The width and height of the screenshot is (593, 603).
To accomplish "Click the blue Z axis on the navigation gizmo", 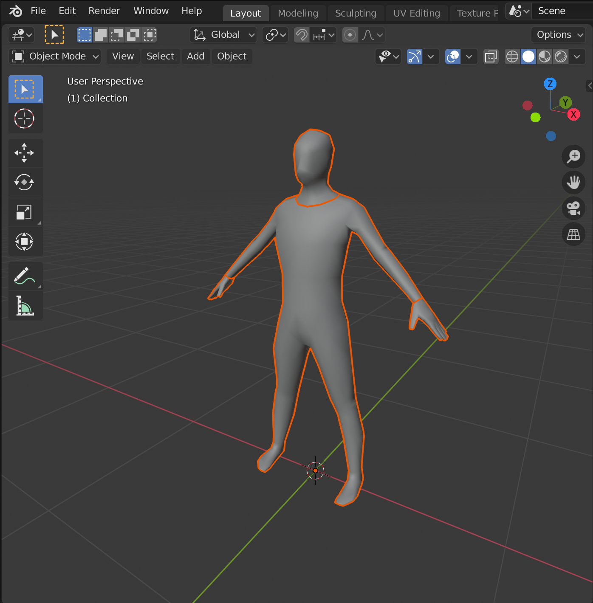I will [x=550, y=84].
